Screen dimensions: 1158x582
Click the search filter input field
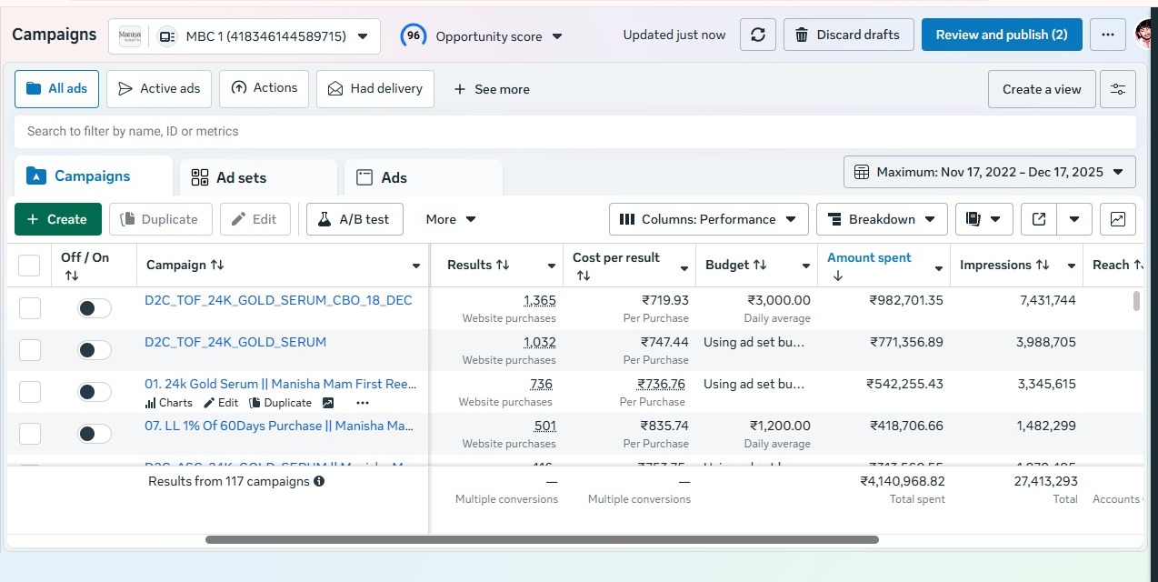(574, 132)
